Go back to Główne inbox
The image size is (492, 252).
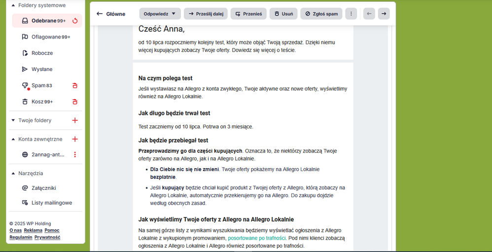coord(111,14)
